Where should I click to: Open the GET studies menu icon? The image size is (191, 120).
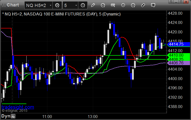tap(113, 5)
